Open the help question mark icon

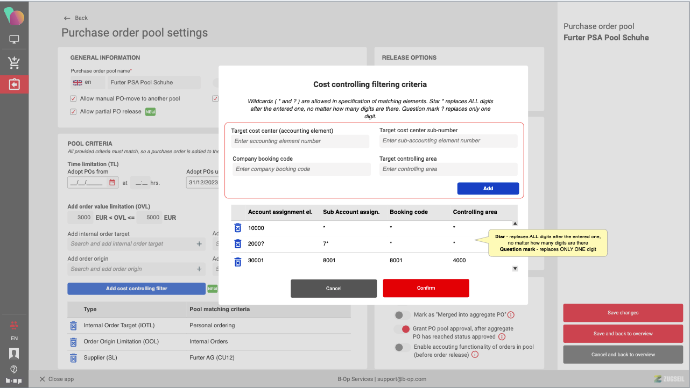14,369
